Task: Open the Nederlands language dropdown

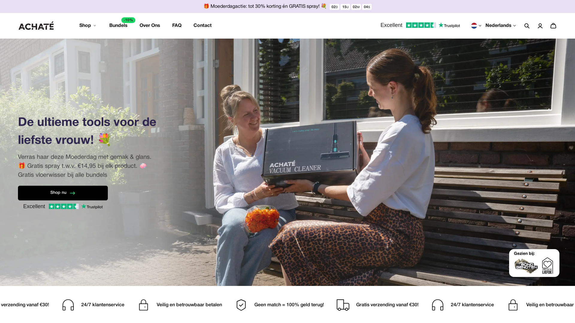Action: (500, 25)
